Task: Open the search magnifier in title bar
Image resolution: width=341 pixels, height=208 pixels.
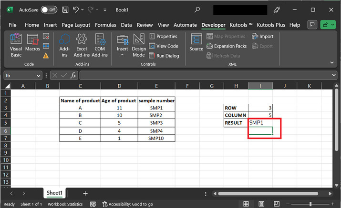Action: pos(197,10)
